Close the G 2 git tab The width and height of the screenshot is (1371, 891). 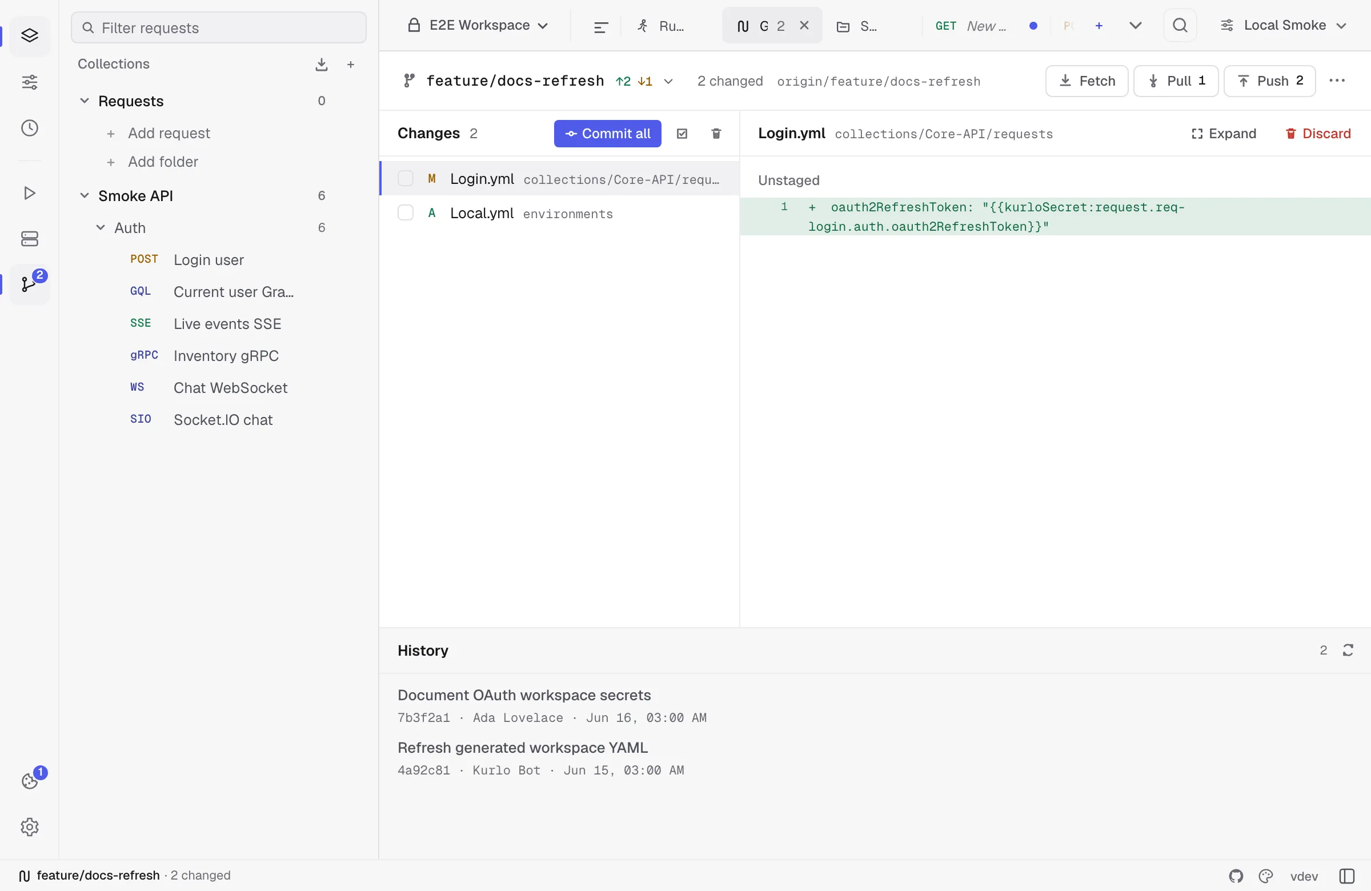click(x=804, y=25)
